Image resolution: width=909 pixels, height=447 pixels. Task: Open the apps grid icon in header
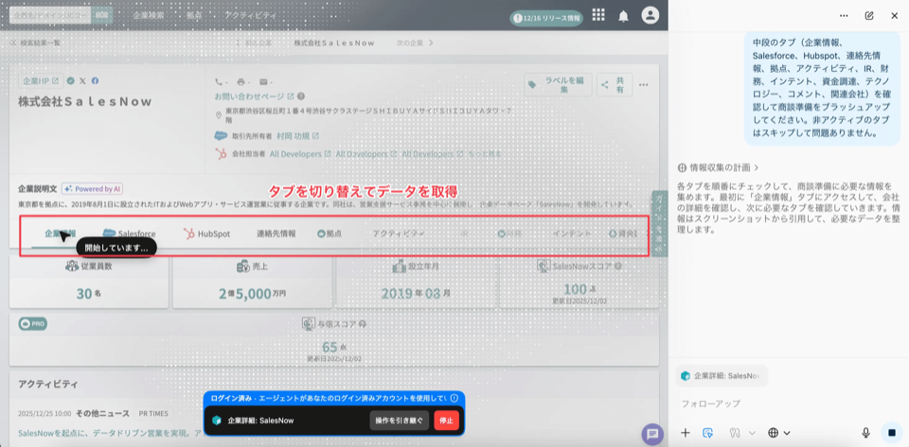(598, 16)
